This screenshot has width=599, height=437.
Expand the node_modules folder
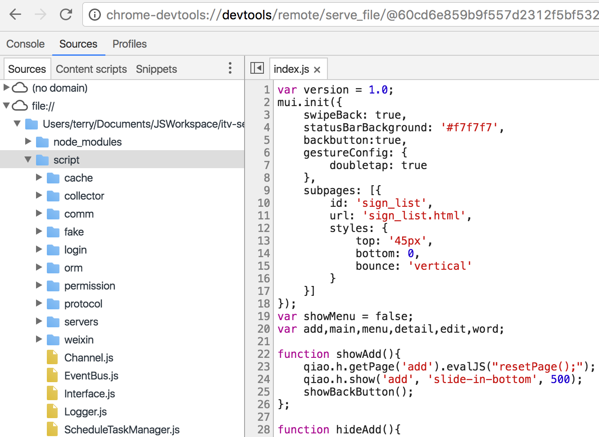point(28,141)
